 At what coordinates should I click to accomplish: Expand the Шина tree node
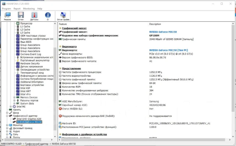coord(7,113)
